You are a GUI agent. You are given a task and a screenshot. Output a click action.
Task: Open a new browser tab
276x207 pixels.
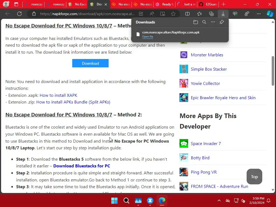pos(223,4)
